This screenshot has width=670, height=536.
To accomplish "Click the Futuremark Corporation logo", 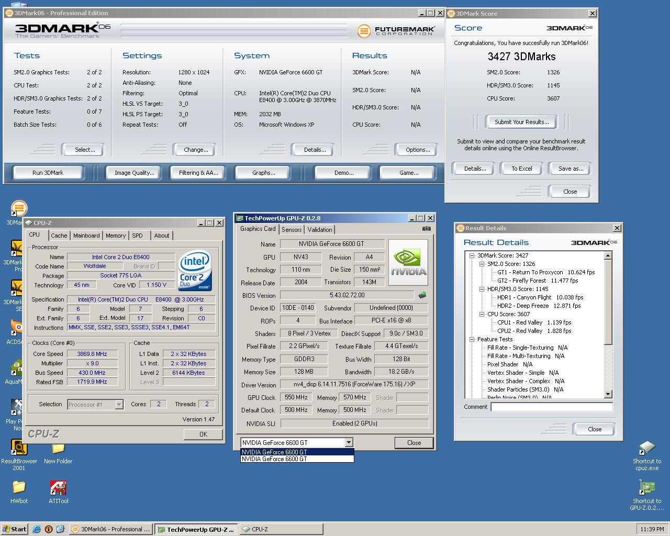I will click(x=396, y=31).
